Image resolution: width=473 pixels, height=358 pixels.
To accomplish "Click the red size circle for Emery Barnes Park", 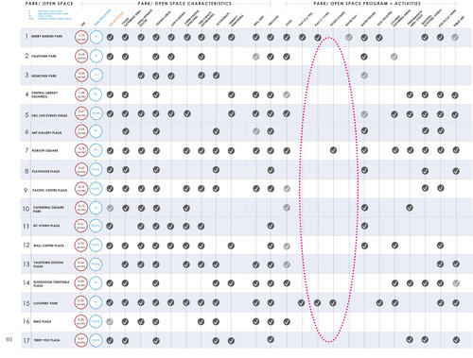I will 81,37.
